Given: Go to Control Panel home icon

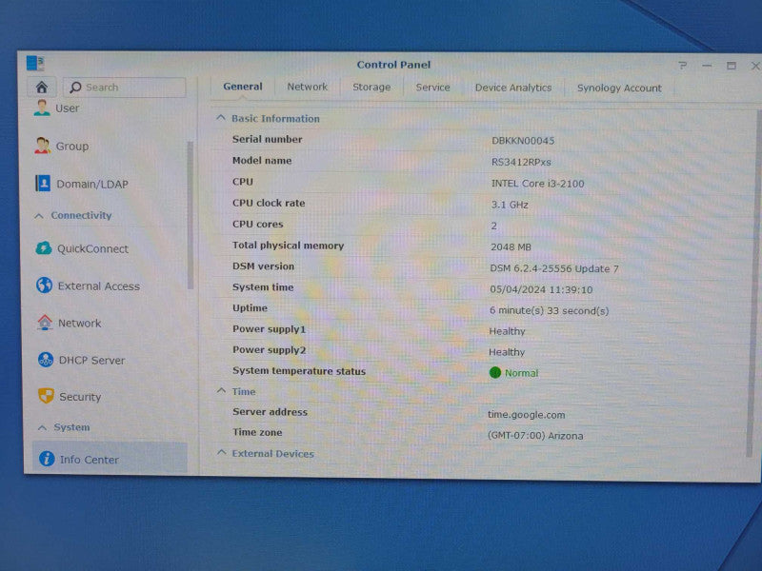Looking at the screenshot, I should (x=42, y=87).
